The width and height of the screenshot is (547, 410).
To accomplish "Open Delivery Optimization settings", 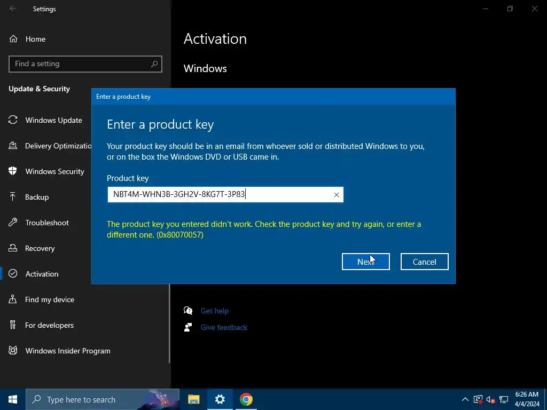I will tap(58, 146).
